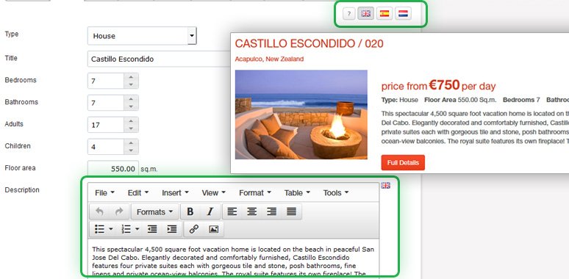Click the Bedrooms number field

click(106, 81)
